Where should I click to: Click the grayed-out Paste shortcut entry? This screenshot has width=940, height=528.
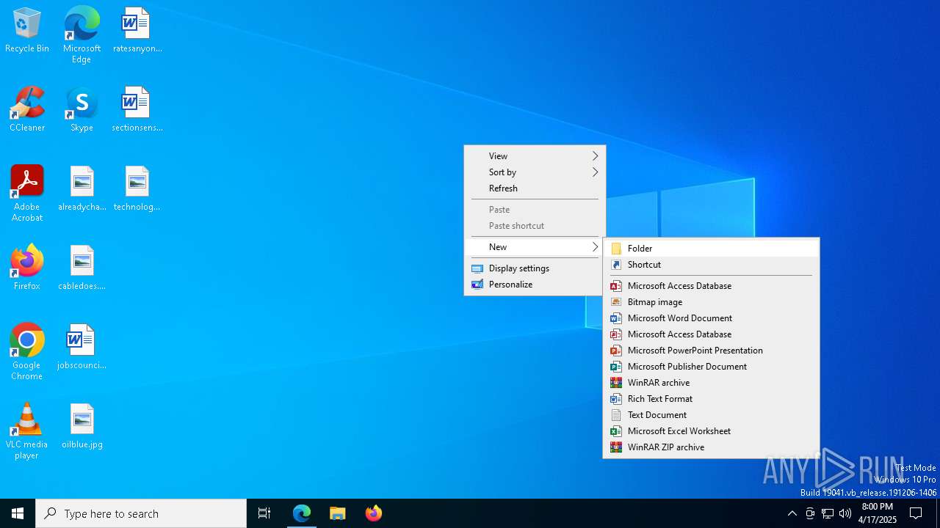pyautogui.click(x=535, y=226)
